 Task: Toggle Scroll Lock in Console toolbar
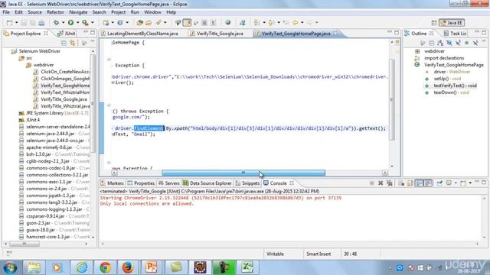410,183
